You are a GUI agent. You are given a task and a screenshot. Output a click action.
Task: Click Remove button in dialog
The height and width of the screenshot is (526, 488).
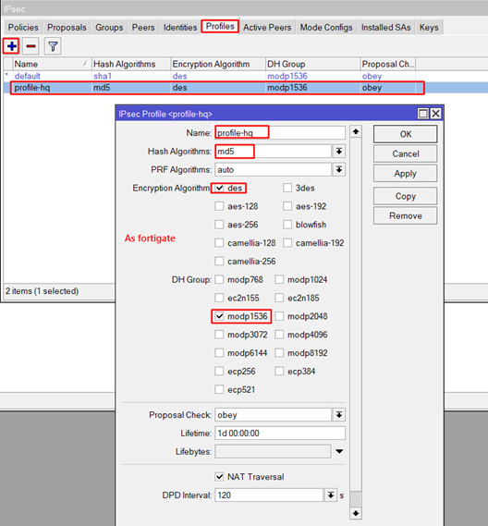[x=405, y=215]
